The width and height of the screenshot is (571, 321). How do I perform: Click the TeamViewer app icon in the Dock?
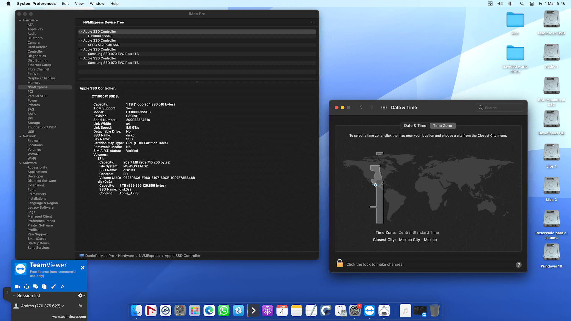coord(370,311)
